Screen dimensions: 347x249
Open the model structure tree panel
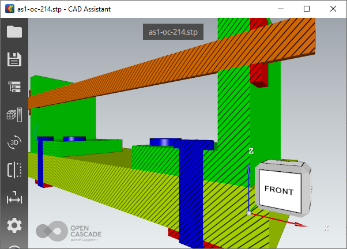point(14,87)
